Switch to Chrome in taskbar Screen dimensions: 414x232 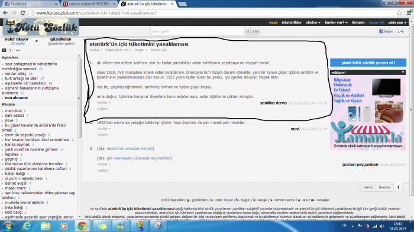click(82, 226)
